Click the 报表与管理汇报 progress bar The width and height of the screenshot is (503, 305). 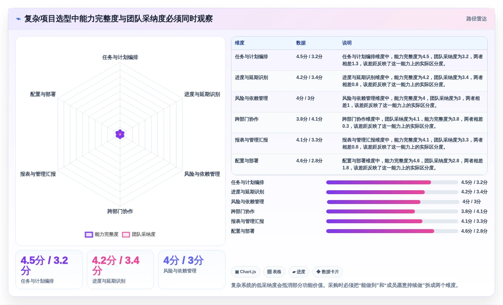tap(392, 221)
